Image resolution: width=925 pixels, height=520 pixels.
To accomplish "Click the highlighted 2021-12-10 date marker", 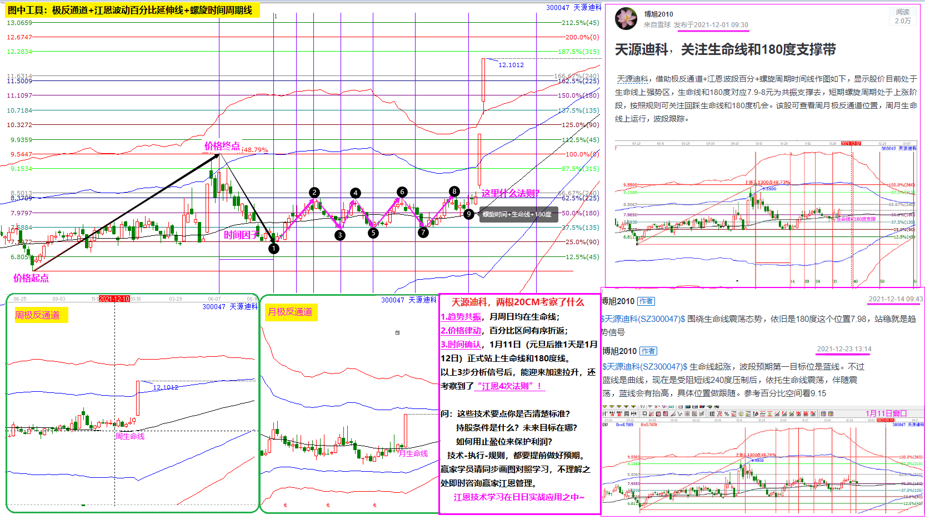I will 114,299.
